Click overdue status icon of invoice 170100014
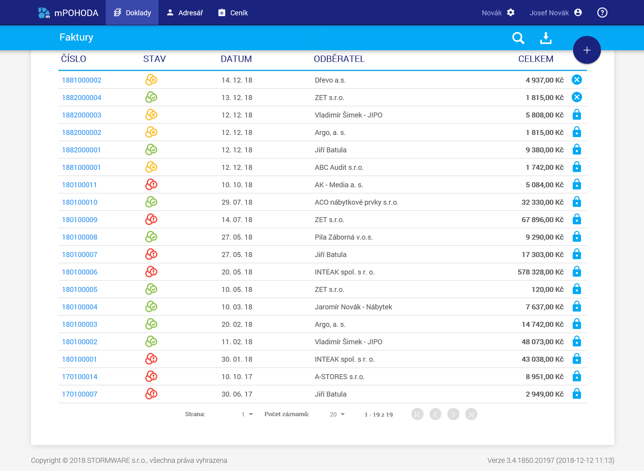The height and width of the screenshot is (471, 644). point(151,376)
